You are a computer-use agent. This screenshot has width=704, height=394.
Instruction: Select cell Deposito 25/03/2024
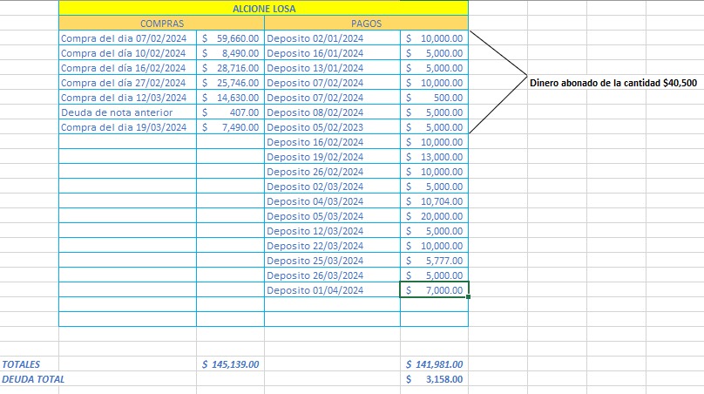[332, 261]
